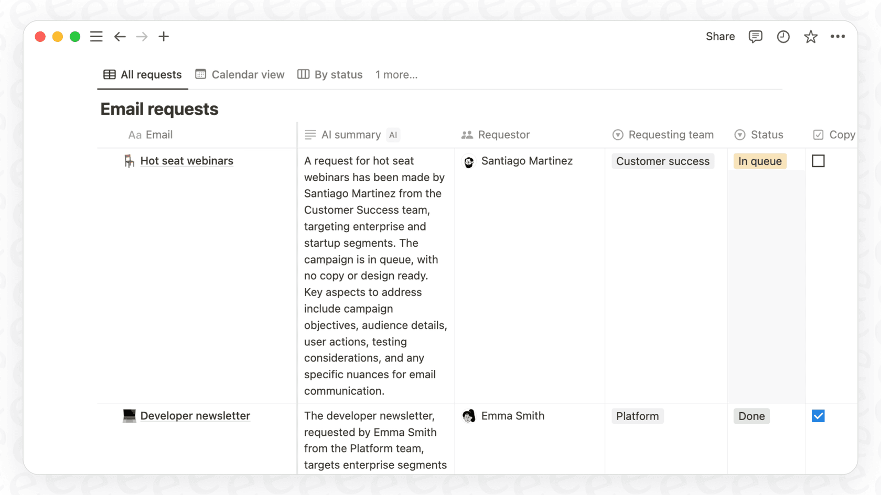Open the Developer newsletter page link
The height and width of the screenshot is (495, 881).
195,415
